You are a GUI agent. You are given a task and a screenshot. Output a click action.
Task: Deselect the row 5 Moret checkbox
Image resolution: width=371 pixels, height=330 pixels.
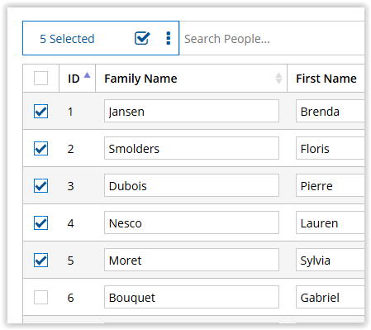tap(40, 260)
